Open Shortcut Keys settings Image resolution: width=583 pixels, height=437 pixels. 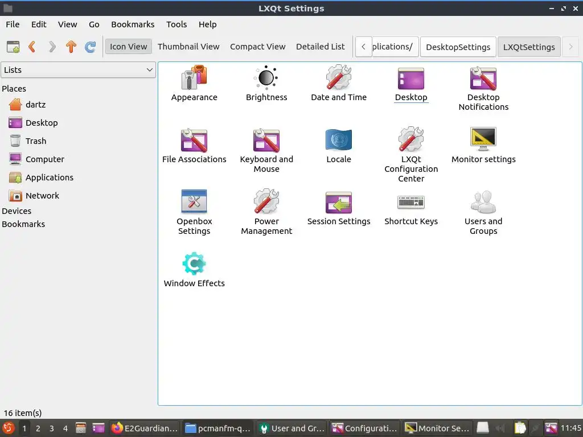(411, 210)
